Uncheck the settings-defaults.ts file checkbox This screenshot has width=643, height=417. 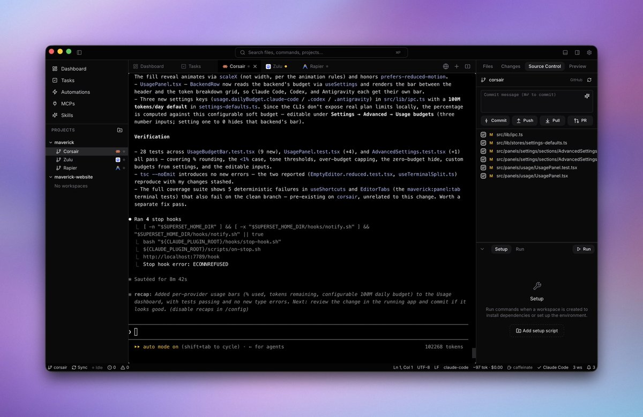pos(484,143)
